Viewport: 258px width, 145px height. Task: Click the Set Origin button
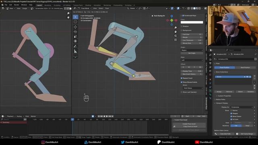[x=192, y=53]
